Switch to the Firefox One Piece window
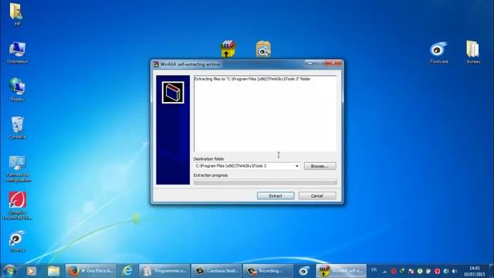This screenshot has height=278, width=494. 91,271
